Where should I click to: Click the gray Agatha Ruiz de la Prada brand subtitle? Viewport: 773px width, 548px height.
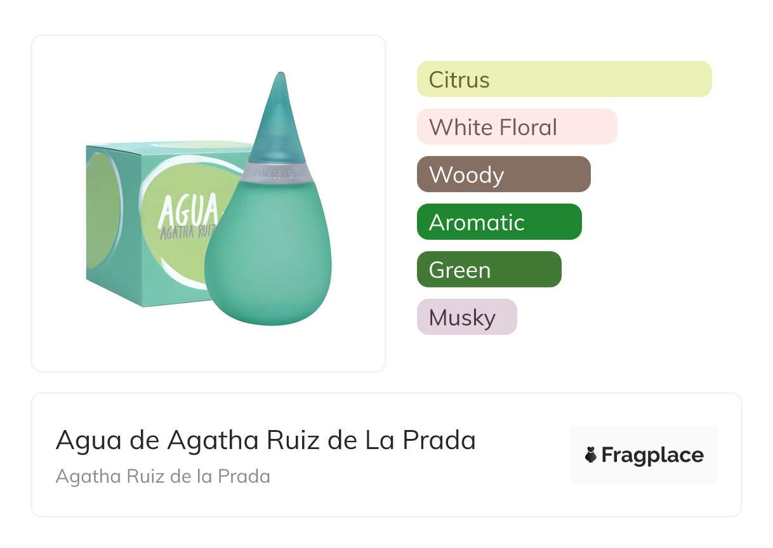(163, 476)
